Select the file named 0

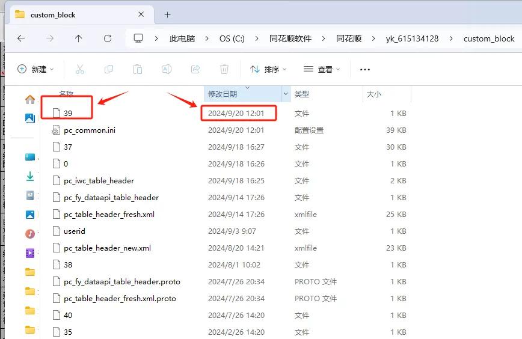[x=66, y=163]
